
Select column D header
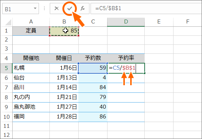click(x=126, y=22)
